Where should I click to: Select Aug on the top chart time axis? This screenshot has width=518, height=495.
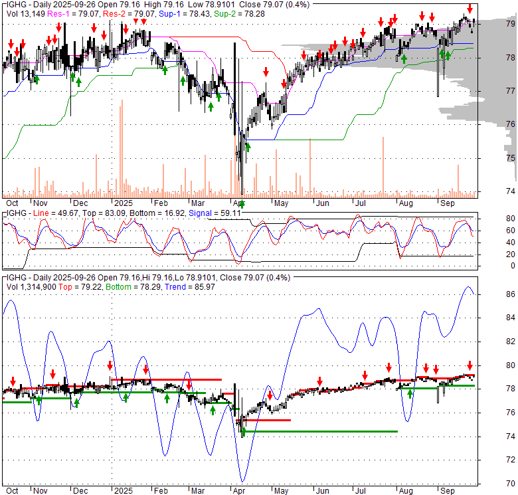click(406, 203)
